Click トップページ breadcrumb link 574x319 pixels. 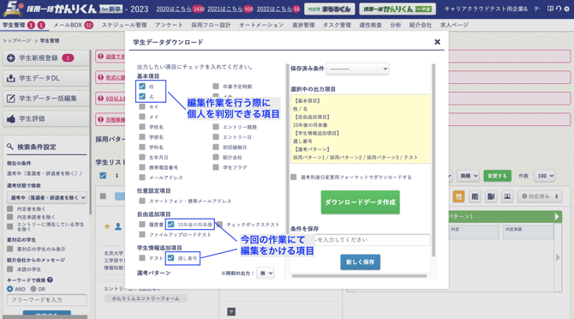coord(17,40)
